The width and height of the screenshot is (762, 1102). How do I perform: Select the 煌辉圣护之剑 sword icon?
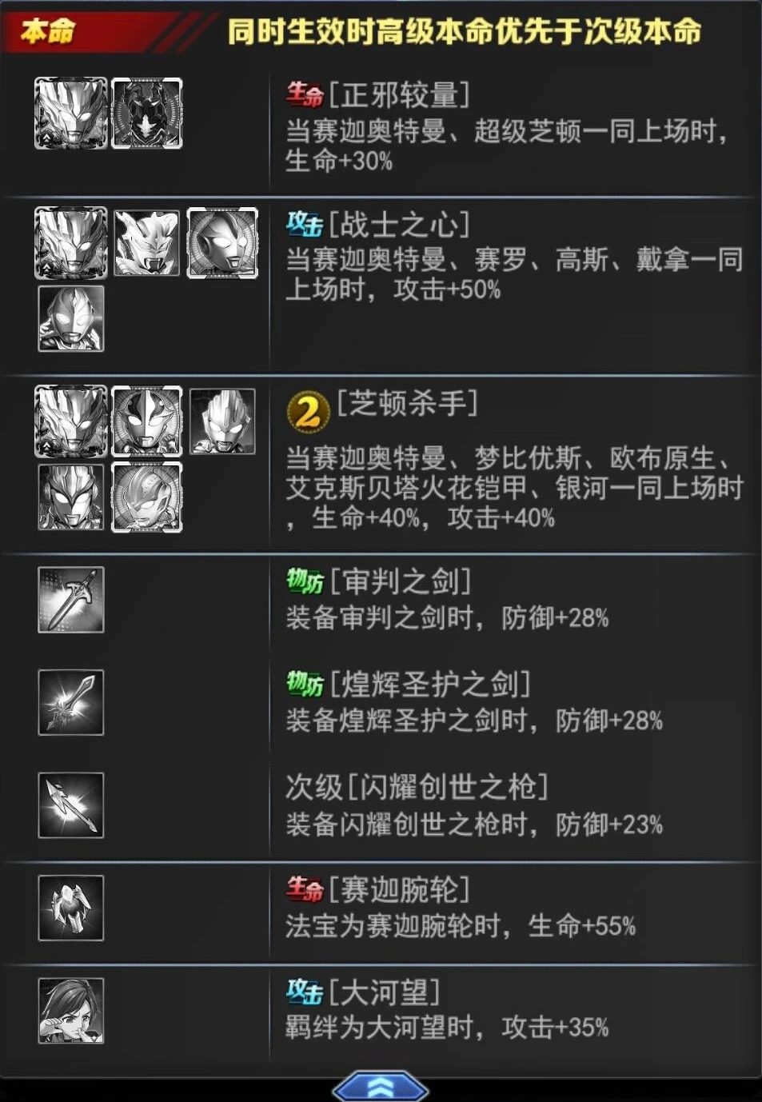(71, 703)
